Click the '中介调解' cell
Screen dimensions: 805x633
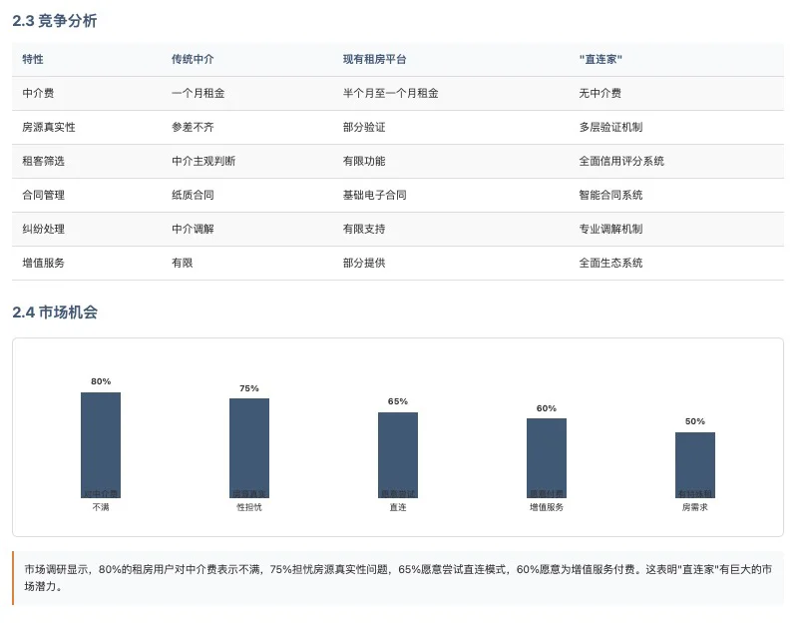point(193,229)
